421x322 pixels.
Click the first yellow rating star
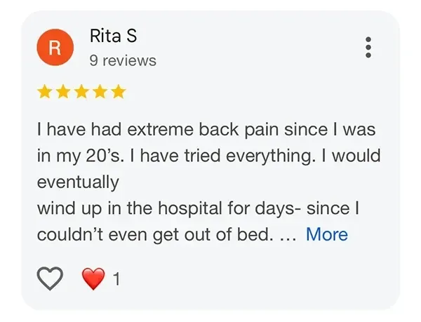[45, 92]
